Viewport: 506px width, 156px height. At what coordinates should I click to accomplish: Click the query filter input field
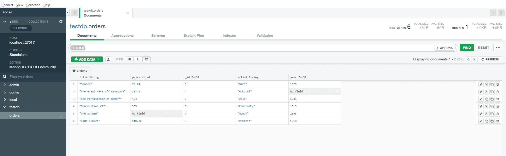(x=258, y=48)
